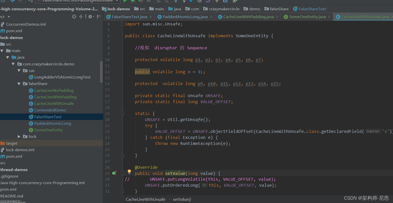This screenshot has width=393, height=203.
Task: Select Java-high-concurrency-core-Programming.iml file
Action: coord(42,183)
